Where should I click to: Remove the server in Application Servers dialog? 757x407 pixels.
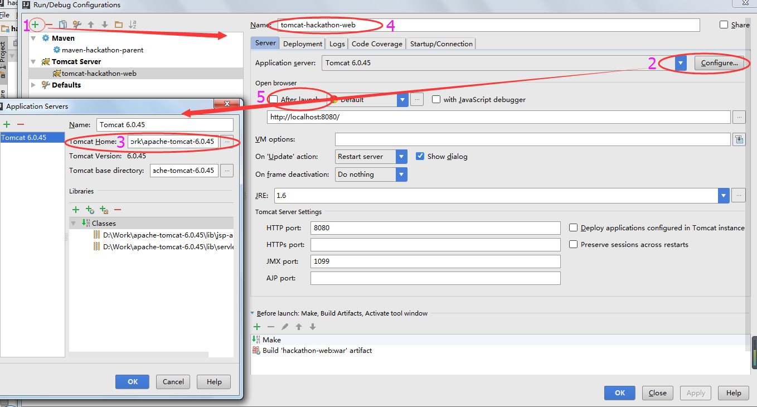pyautogui.click(x=21, y=124)
